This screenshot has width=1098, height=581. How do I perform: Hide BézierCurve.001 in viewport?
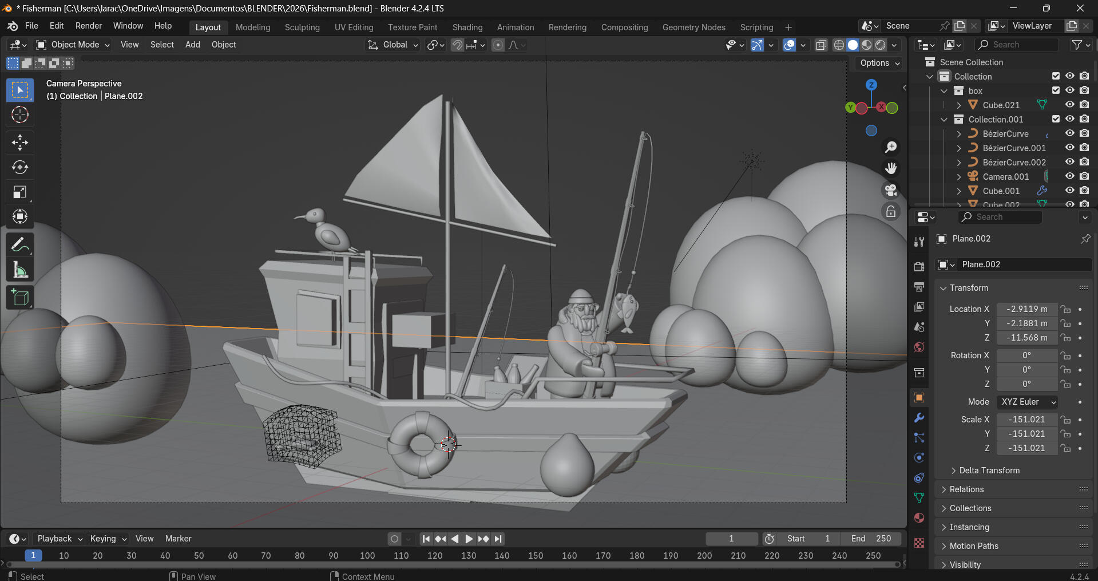coord(1069,148)
